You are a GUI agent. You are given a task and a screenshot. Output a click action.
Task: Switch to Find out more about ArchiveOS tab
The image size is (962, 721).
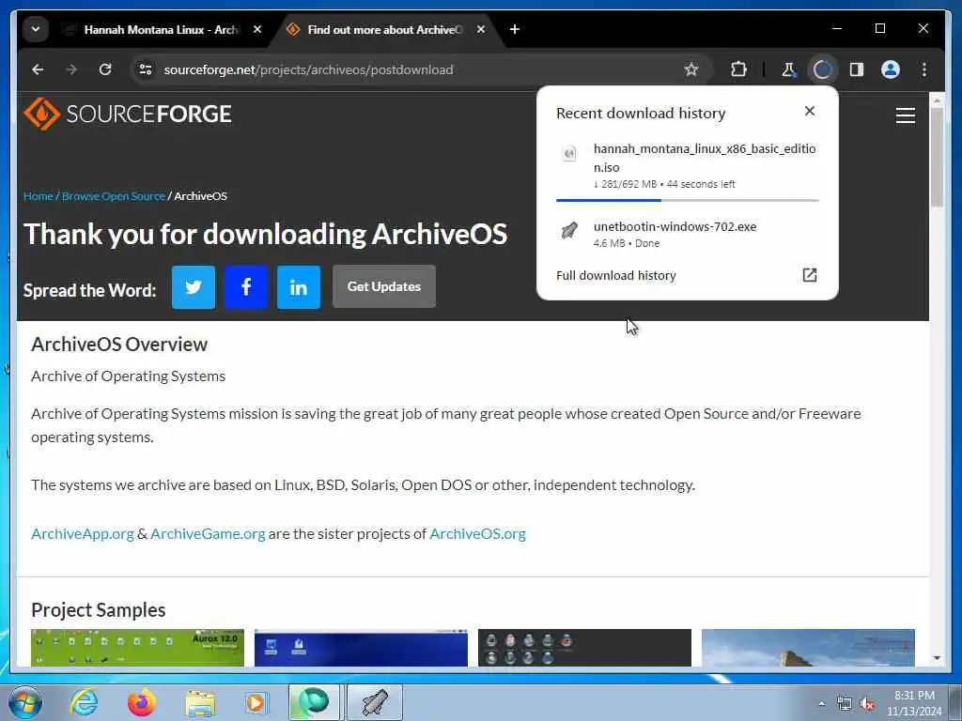pyautogui.click(x=384, y=29)
